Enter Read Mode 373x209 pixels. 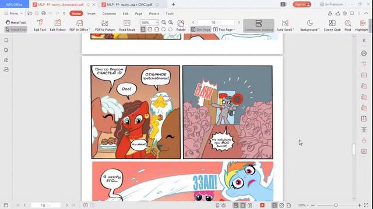(x=127, y=26)
